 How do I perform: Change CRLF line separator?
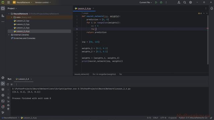pyautogui.click(x=155, y=118)
